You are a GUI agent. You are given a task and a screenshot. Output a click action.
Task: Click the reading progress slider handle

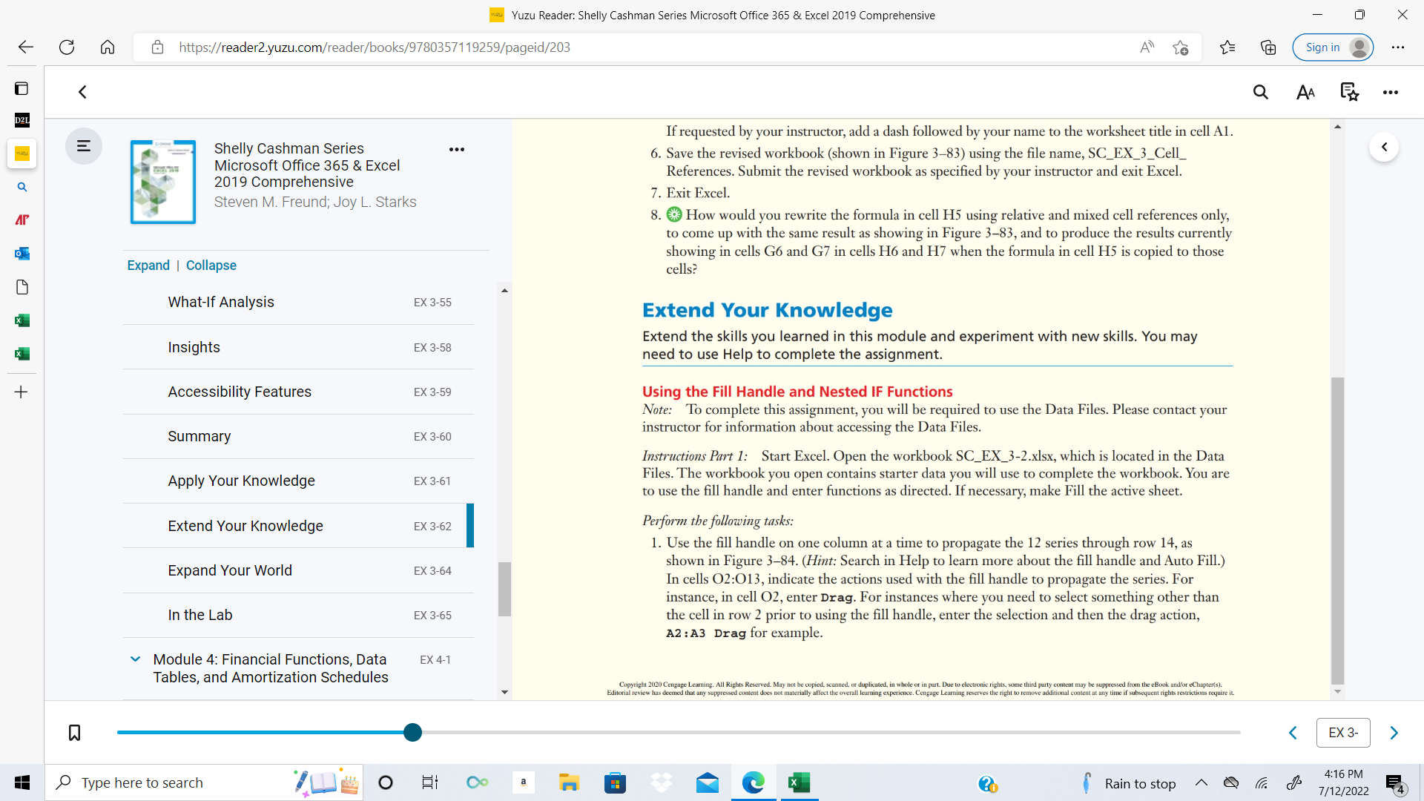tap(412, 733)
